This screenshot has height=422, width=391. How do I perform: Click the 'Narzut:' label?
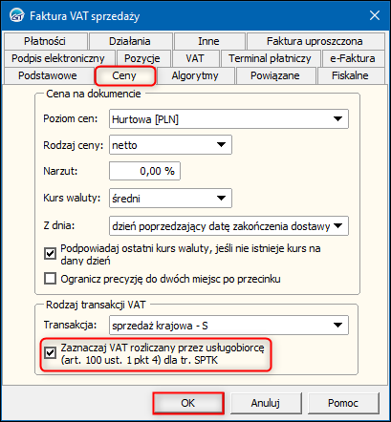60,171
